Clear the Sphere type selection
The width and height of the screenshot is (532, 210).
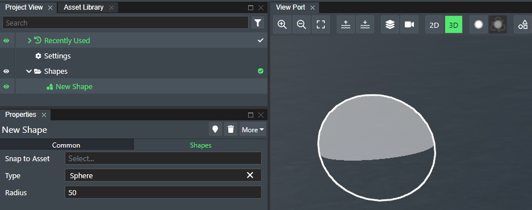click(250, 175)
